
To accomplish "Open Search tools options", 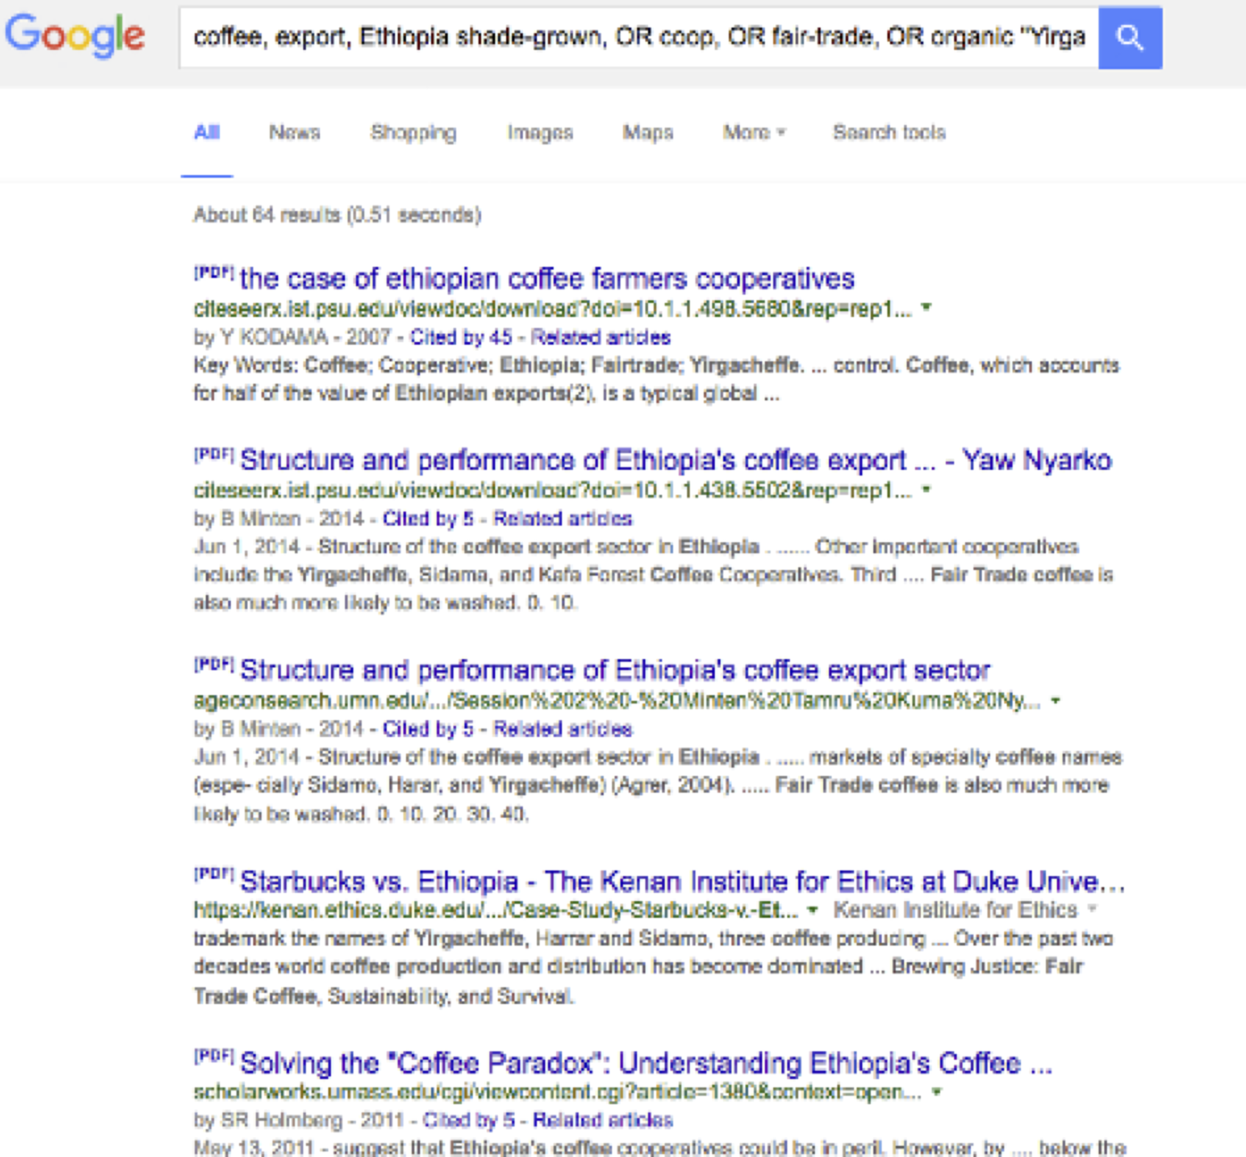I will (889, 132).
